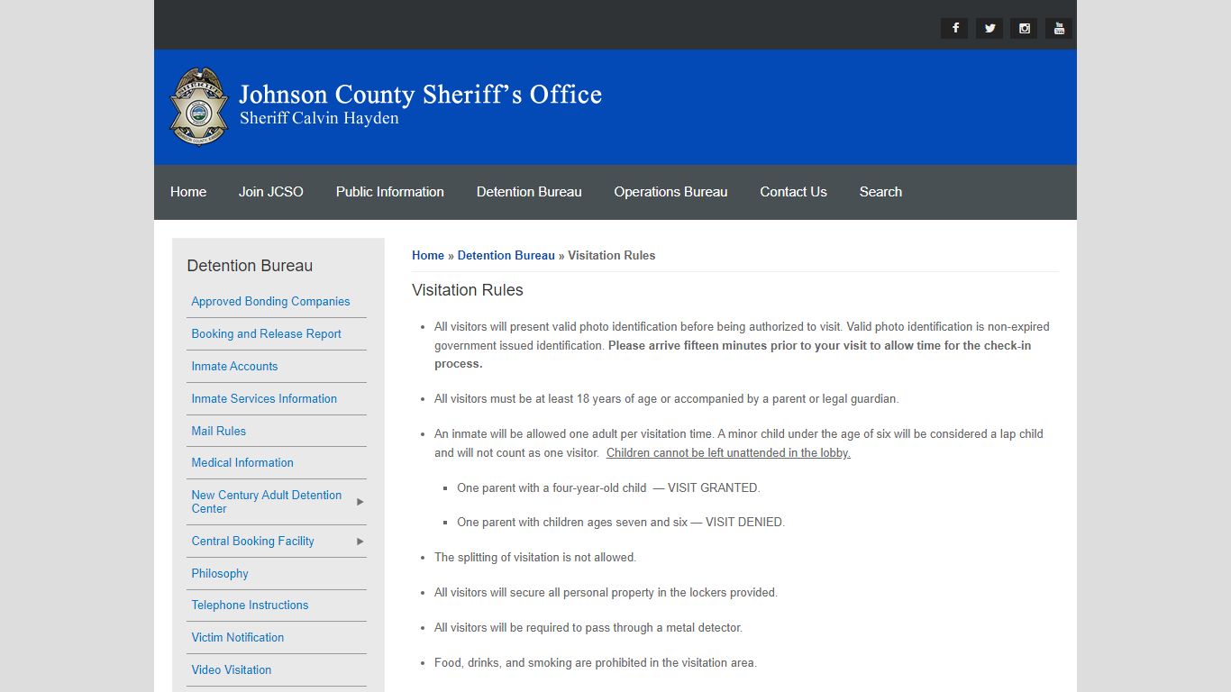
Task: Click Johnson County Sheriff's Office title
Action: pos(420,94)
